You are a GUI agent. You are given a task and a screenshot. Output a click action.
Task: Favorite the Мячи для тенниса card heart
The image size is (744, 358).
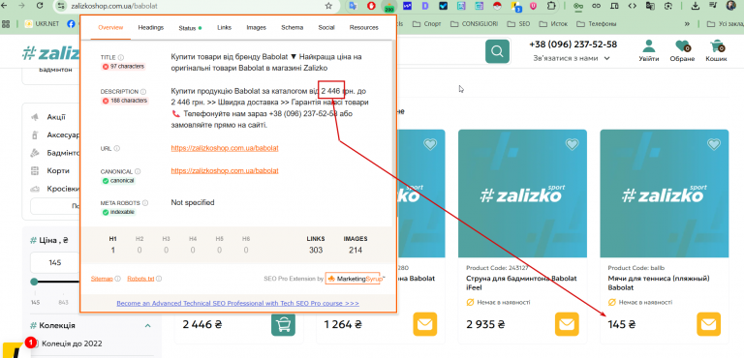[714, 144]
